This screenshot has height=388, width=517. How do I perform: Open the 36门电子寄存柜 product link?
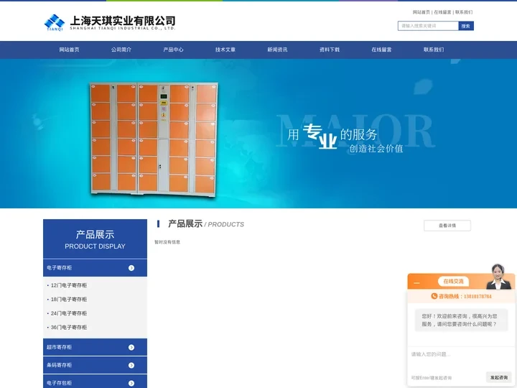(69, 328)
